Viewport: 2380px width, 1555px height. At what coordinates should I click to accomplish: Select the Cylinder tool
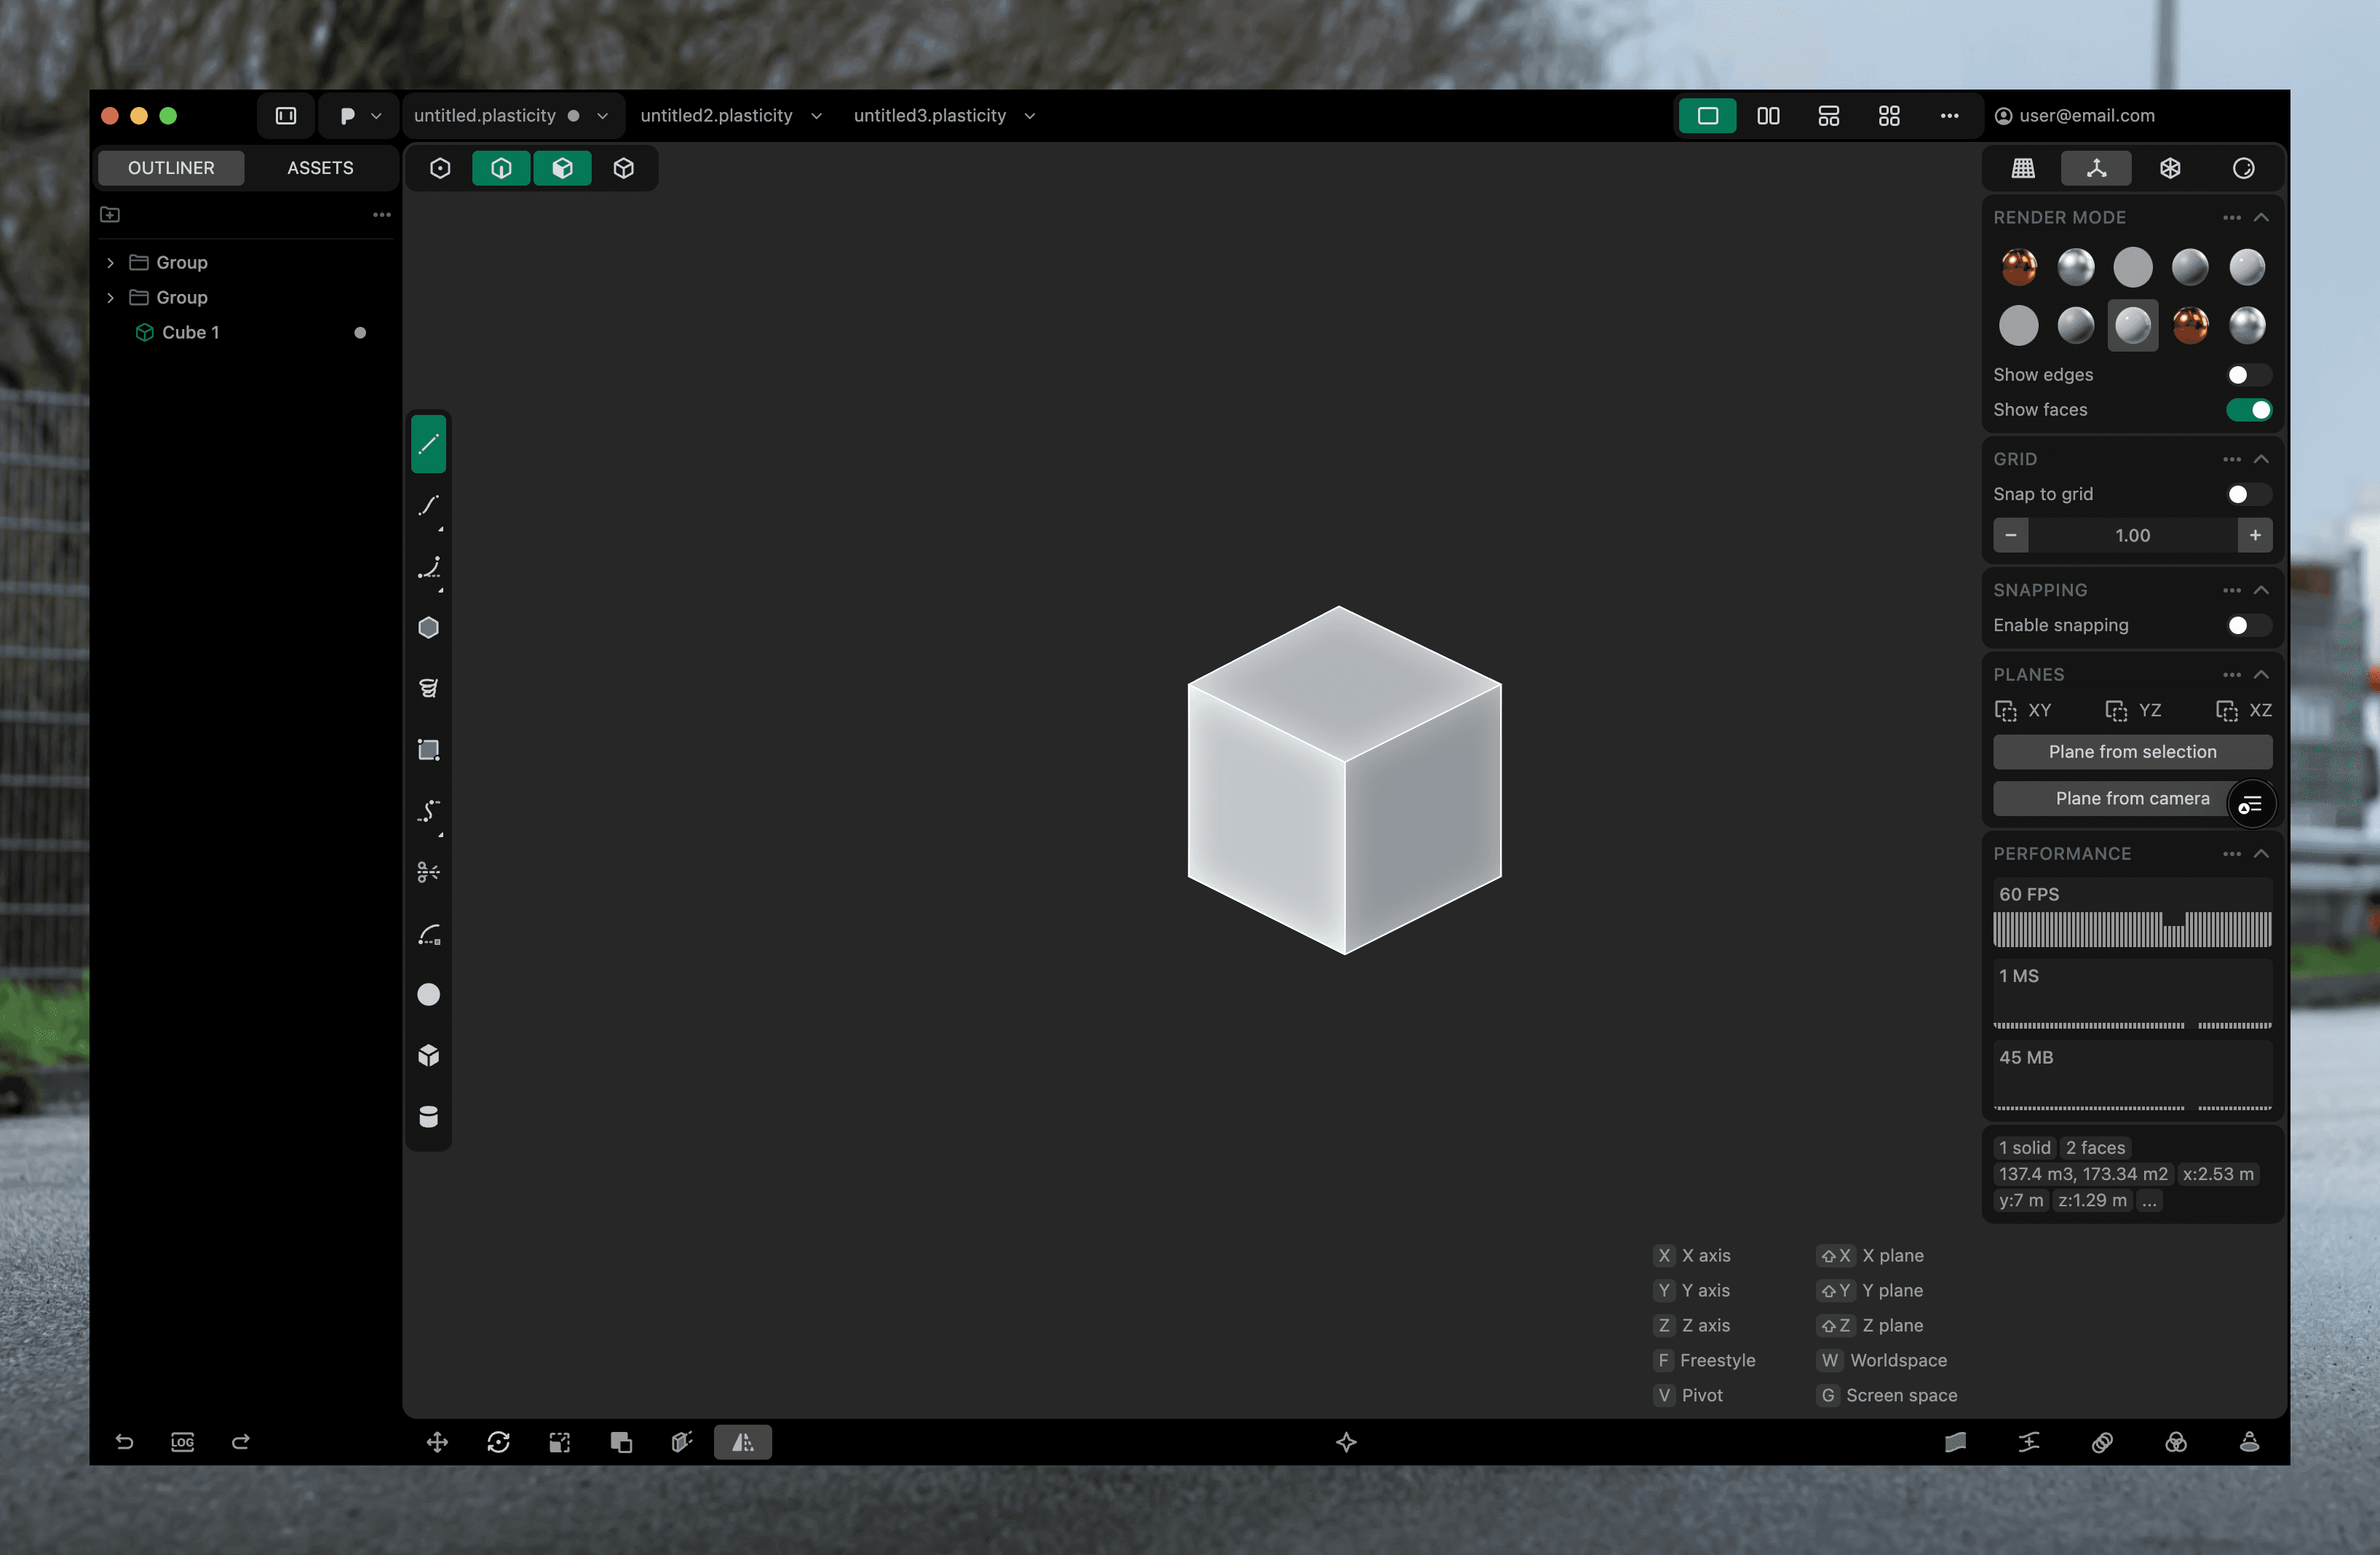(x=428, y=1117)
